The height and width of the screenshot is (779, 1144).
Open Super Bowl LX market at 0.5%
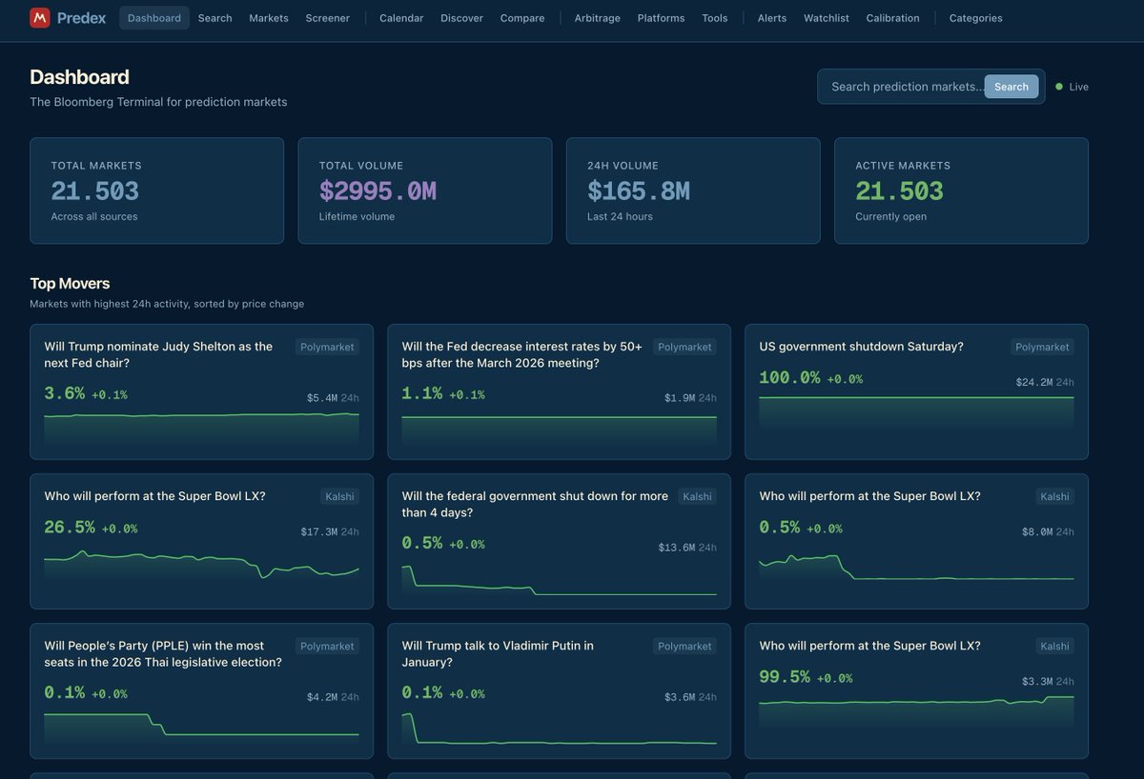[x=916, y=542]
